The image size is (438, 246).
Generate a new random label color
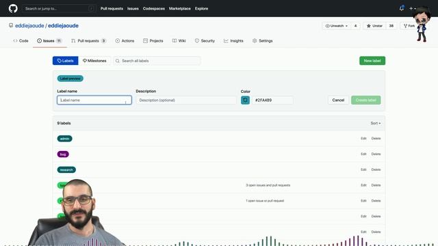[x=245, y=100]
